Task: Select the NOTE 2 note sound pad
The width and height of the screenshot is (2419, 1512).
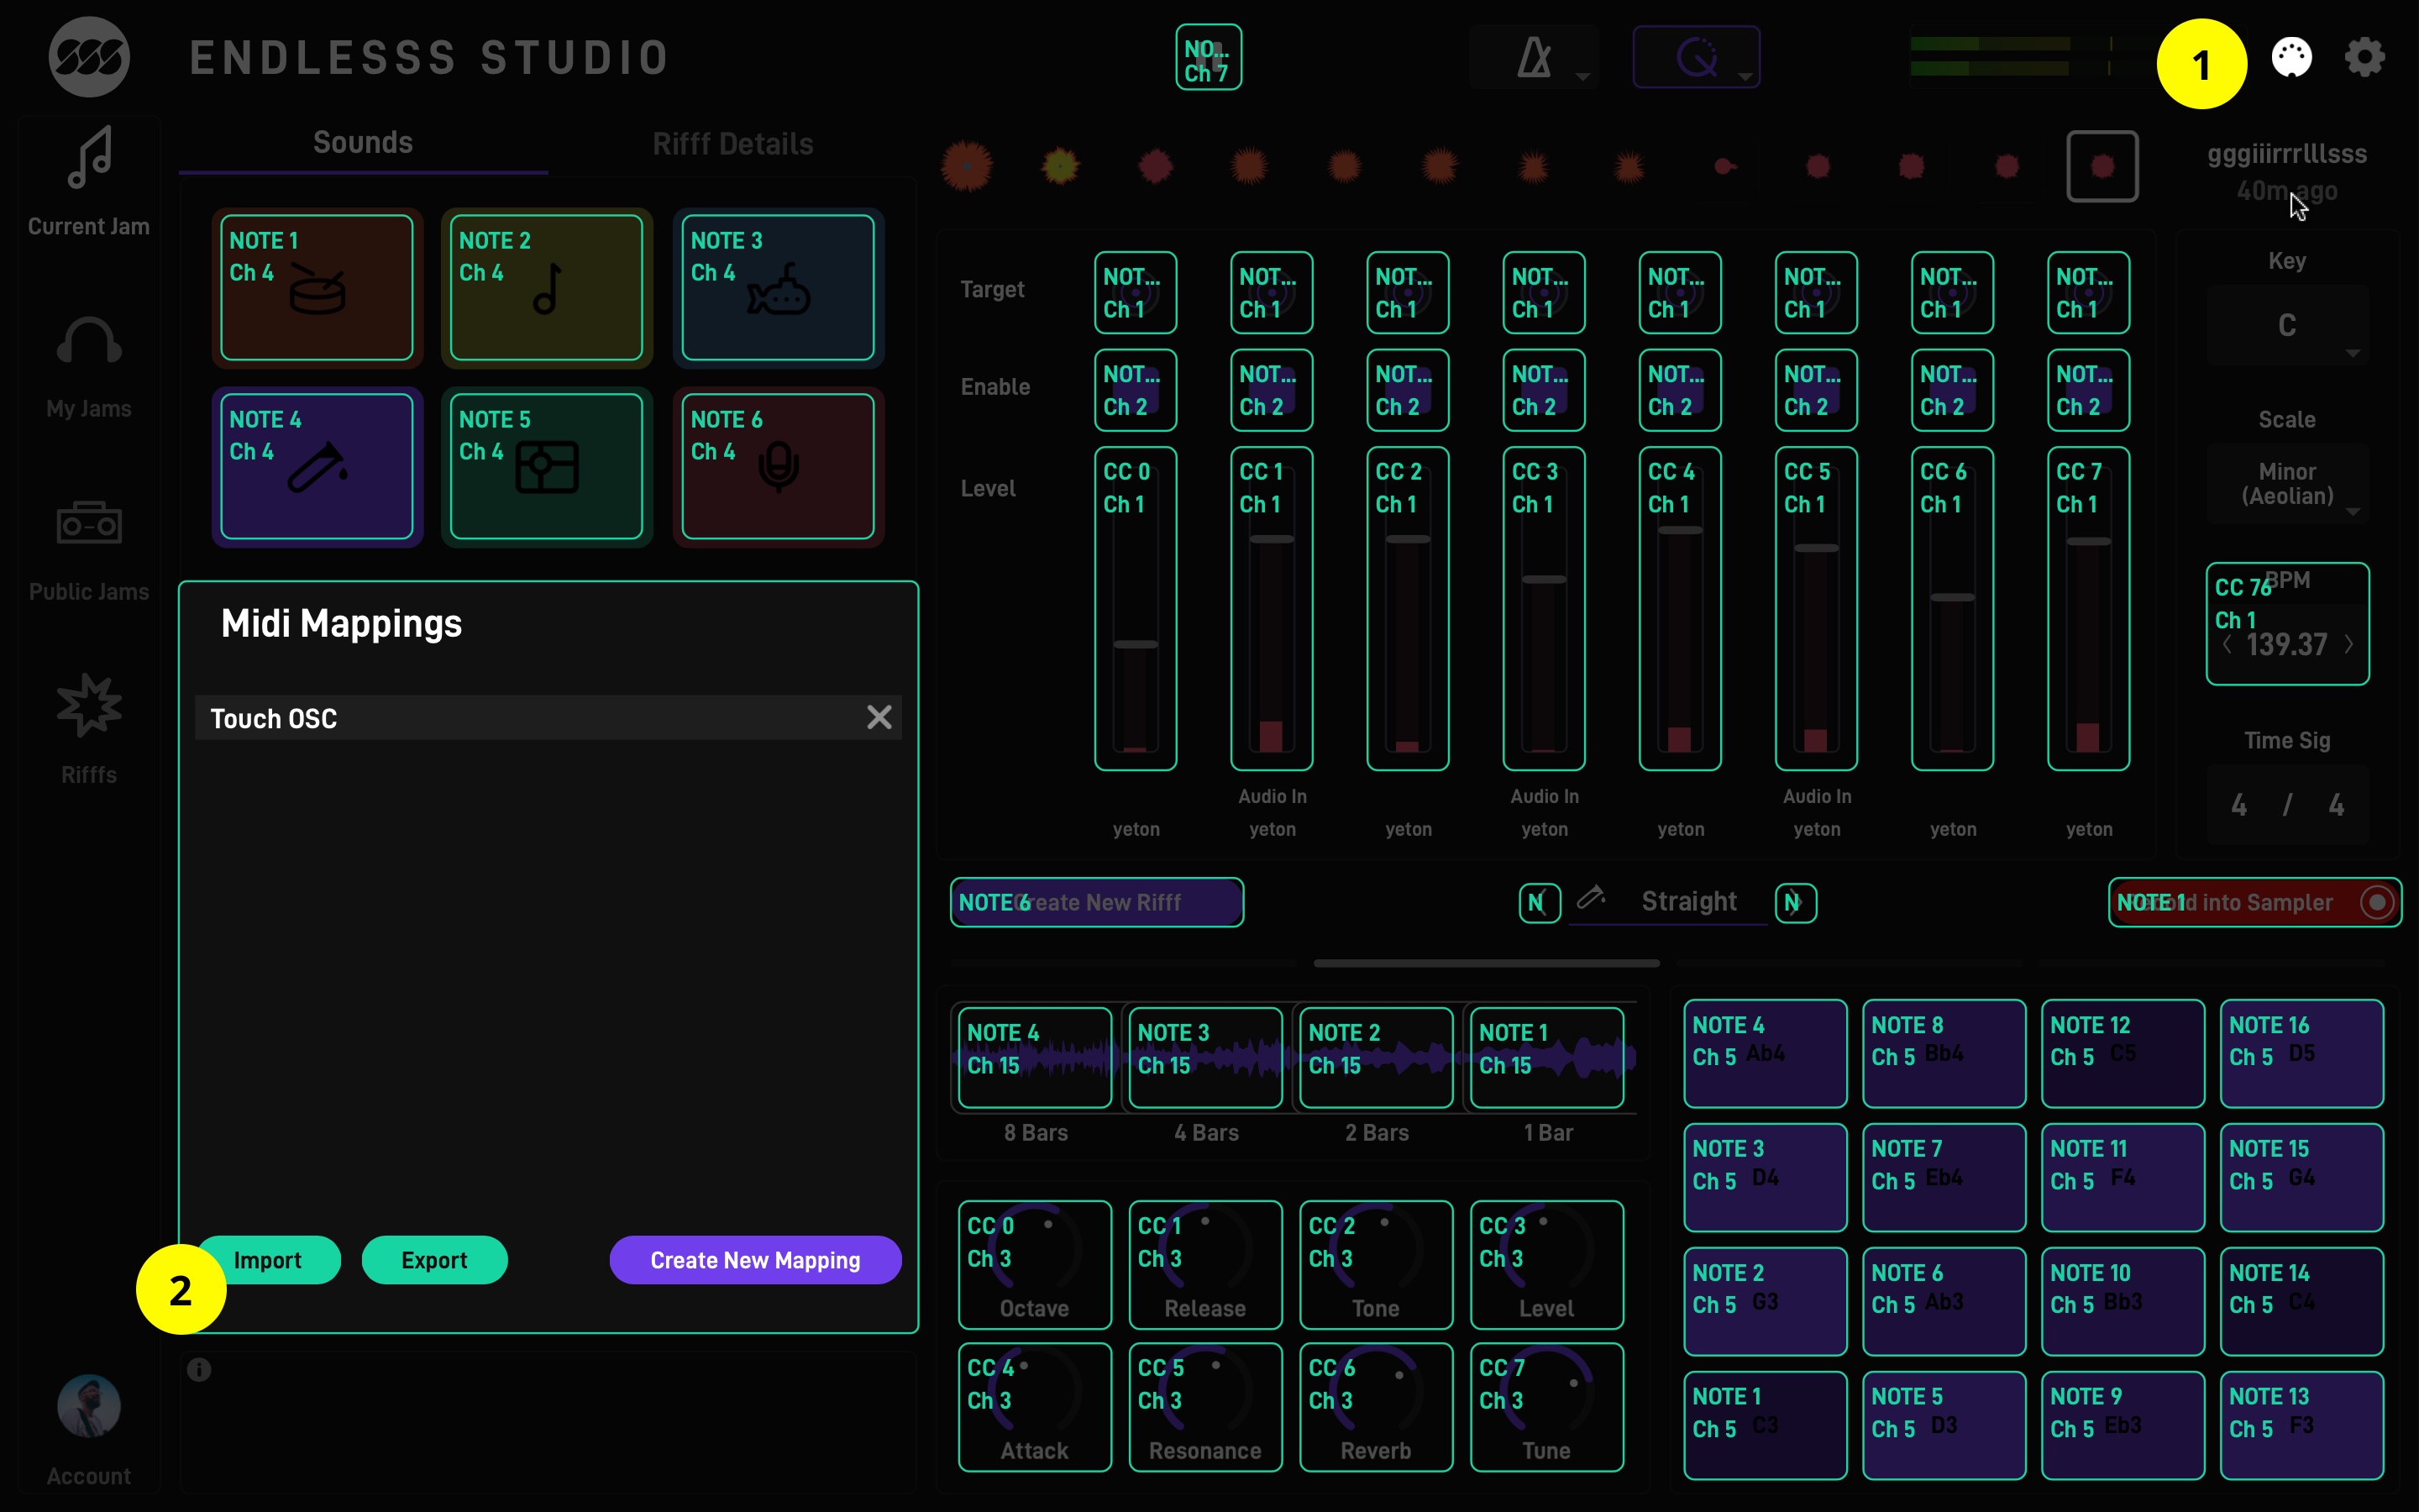Action: click(x=547, y=288)
